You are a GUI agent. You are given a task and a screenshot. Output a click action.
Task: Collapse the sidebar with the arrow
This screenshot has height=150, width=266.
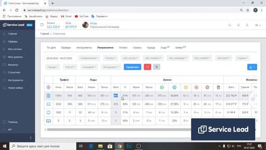click(31, 138)
